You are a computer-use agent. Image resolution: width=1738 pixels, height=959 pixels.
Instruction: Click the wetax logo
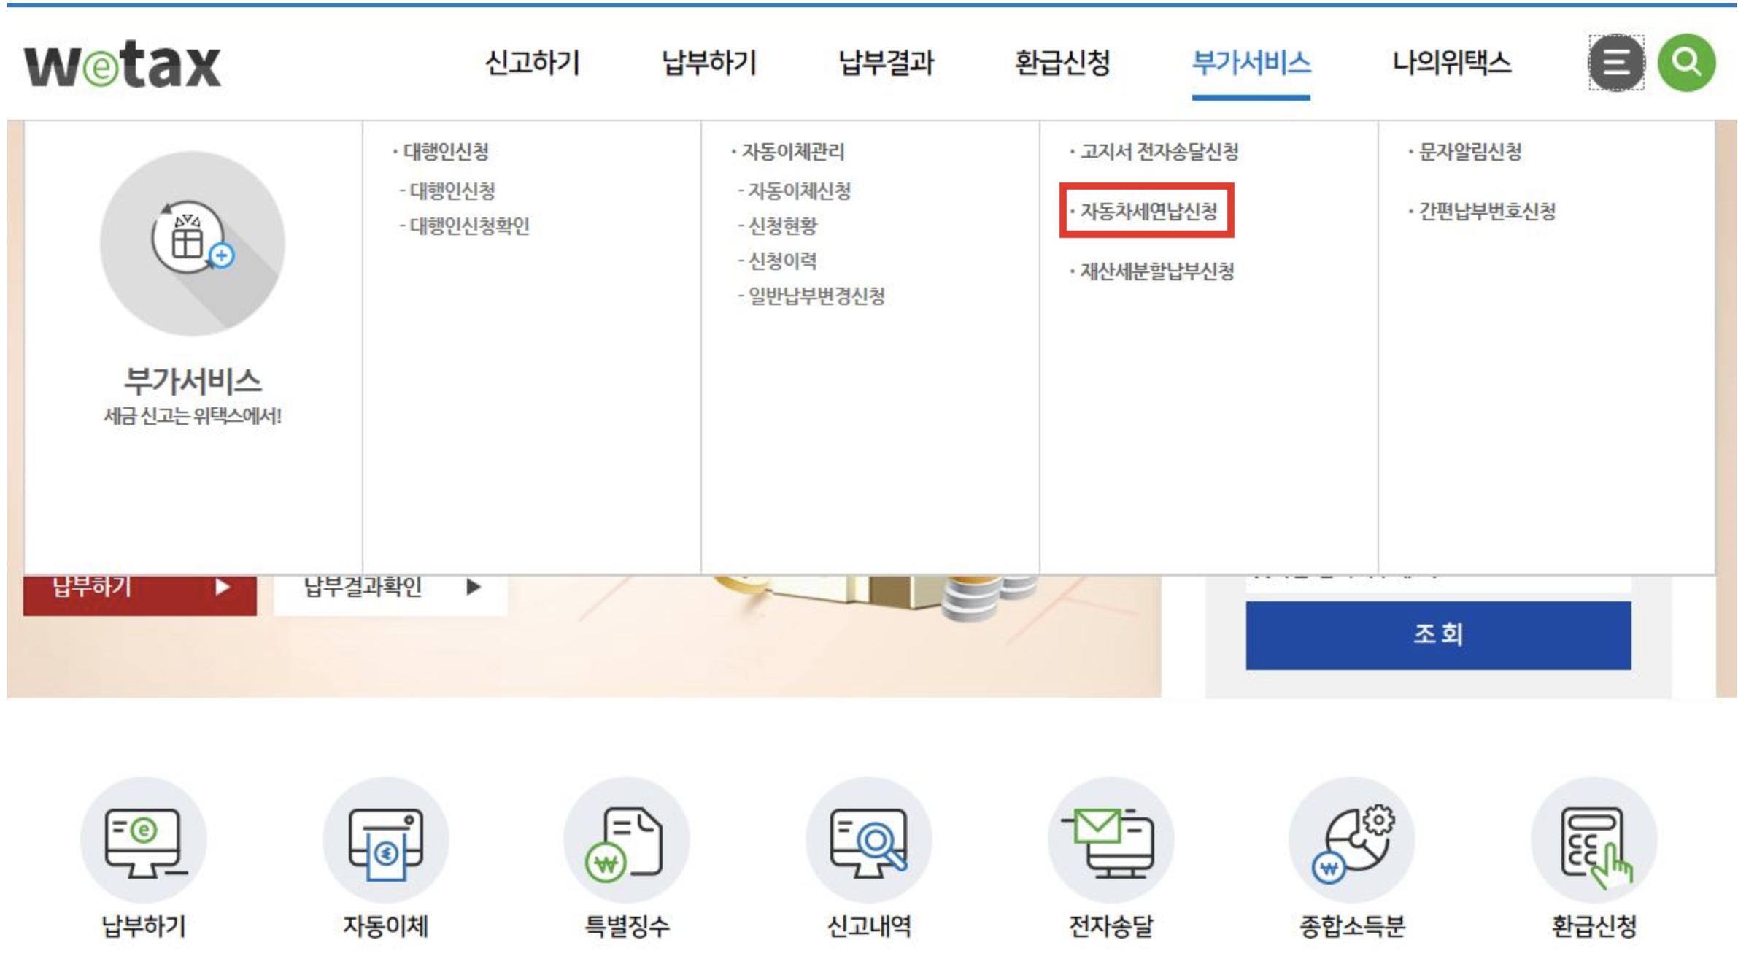123,64
